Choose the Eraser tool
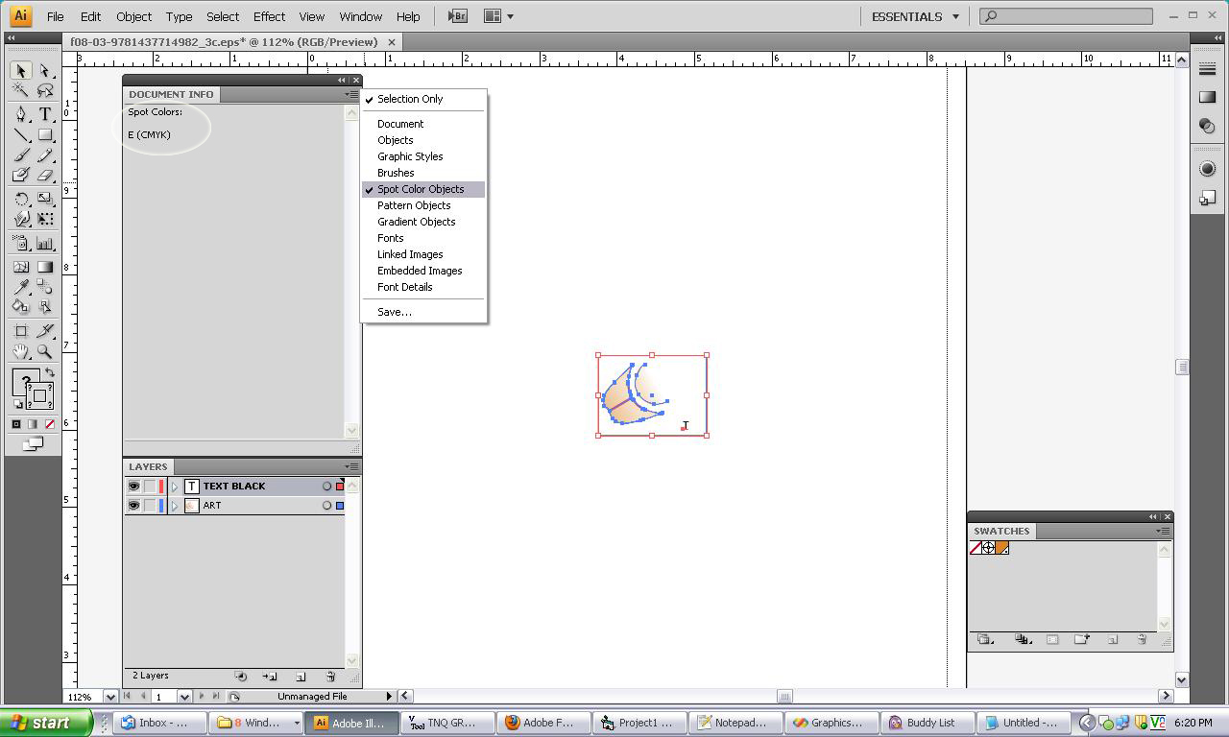The image size is (1229, 737). 45,176
